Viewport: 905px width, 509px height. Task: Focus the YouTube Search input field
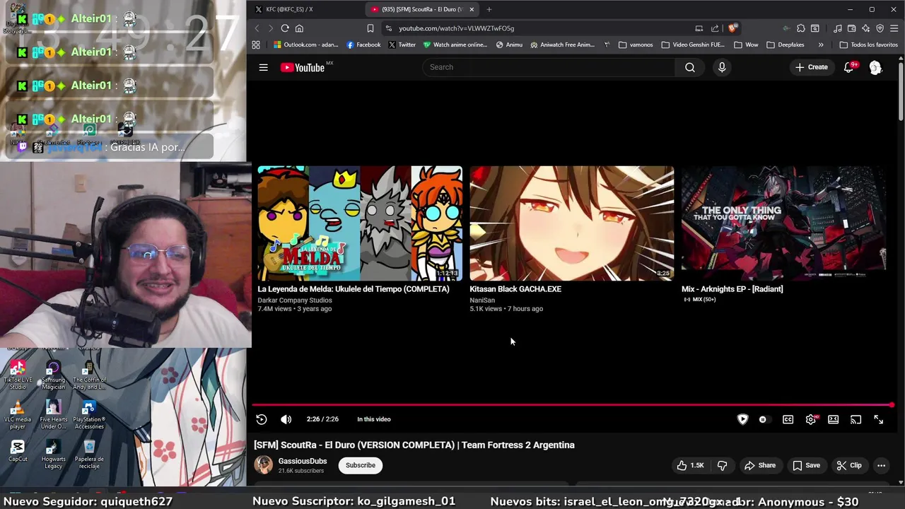[x=549, y=67]
